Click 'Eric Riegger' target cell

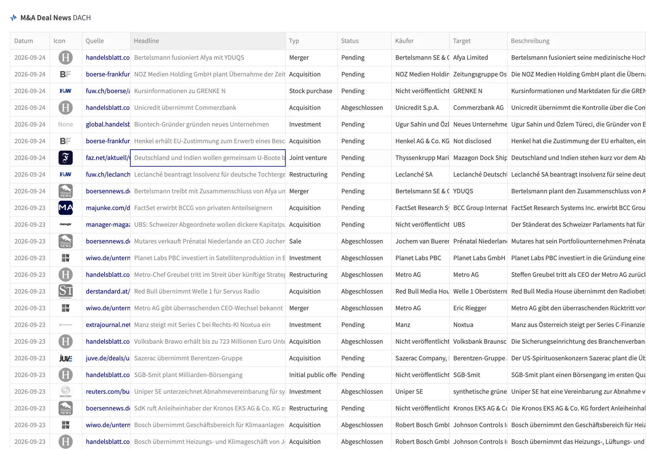pos(478,308)
